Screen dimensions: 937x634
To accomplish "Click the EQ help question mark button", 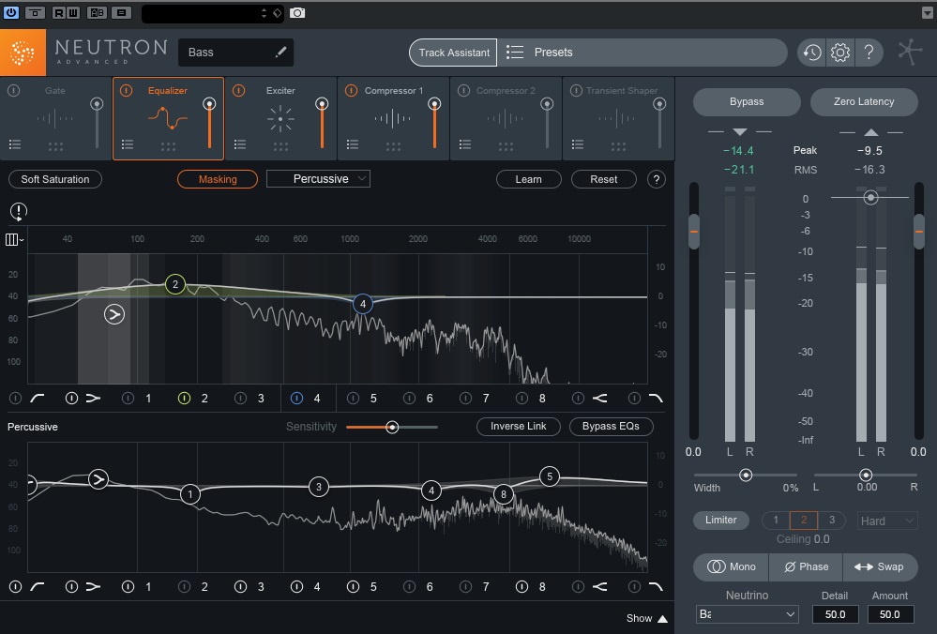I will coord(657,179).
